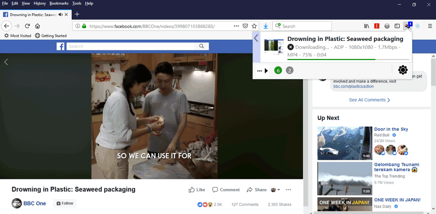Open a new browser tab
436x214 pixels.
point(77,14)
